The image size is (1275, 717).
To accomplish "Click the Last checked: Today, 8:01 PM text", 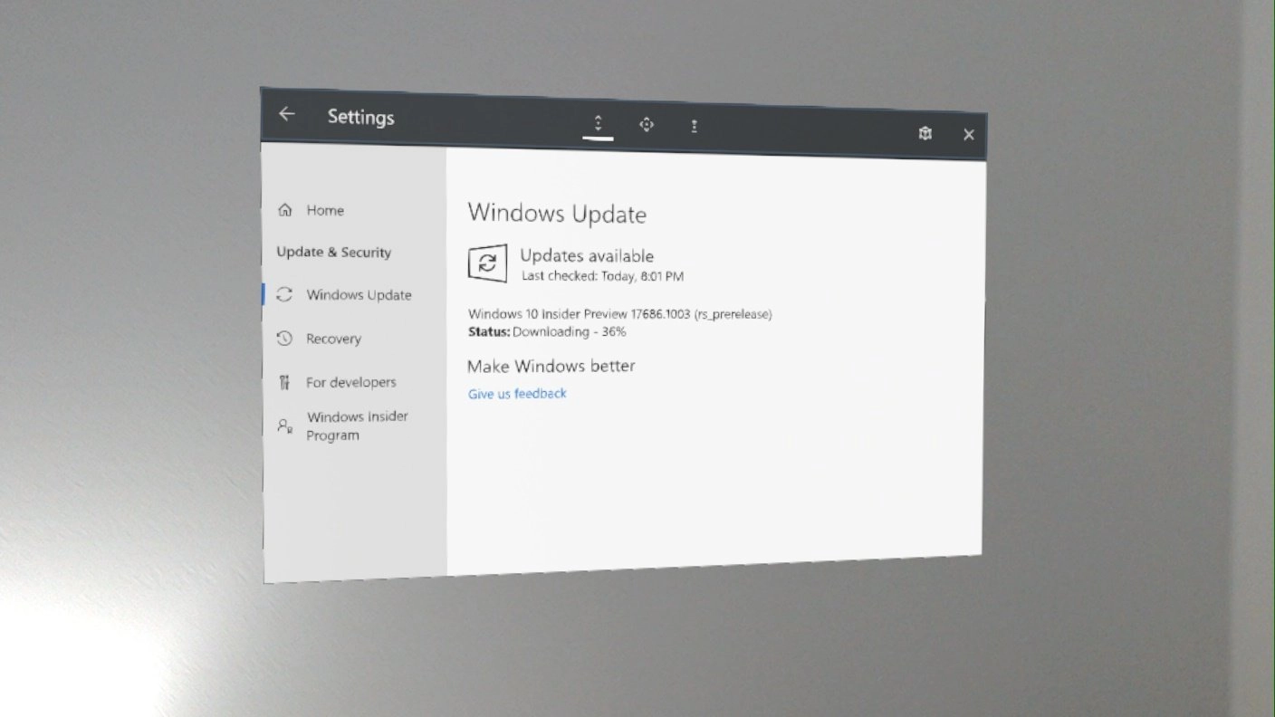I will tap(602, 276).
